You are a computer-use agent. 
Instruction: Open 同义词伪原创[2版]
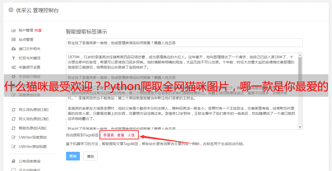coord(34,119)
